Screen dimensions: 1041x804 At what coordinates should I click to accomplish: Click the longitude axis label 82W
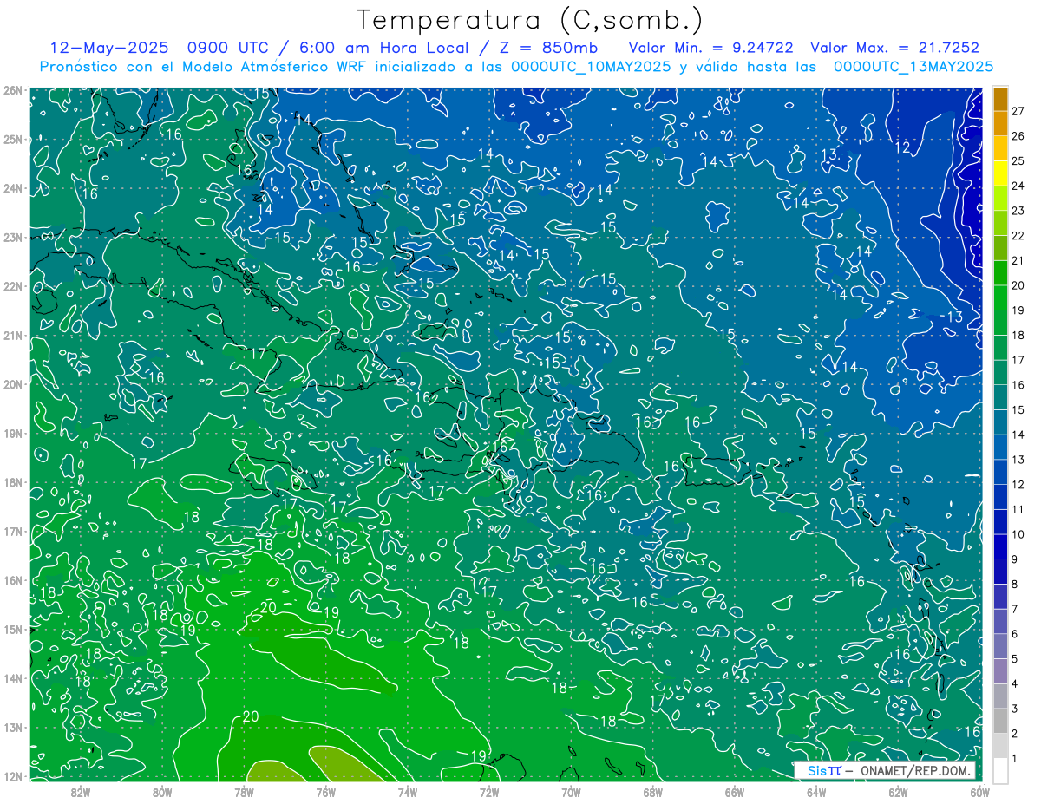click(x=81, y=792)
